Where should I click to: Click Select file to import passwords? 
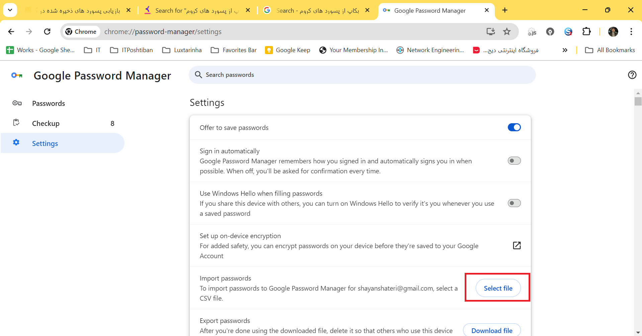pos(498,288)
